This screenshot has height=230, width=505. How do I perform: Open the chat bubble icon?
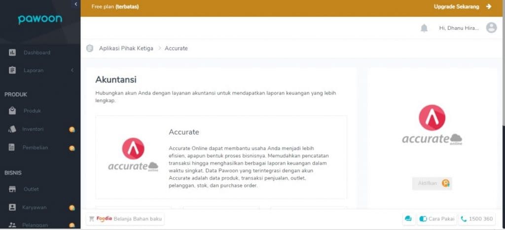(x=408, y=219)
